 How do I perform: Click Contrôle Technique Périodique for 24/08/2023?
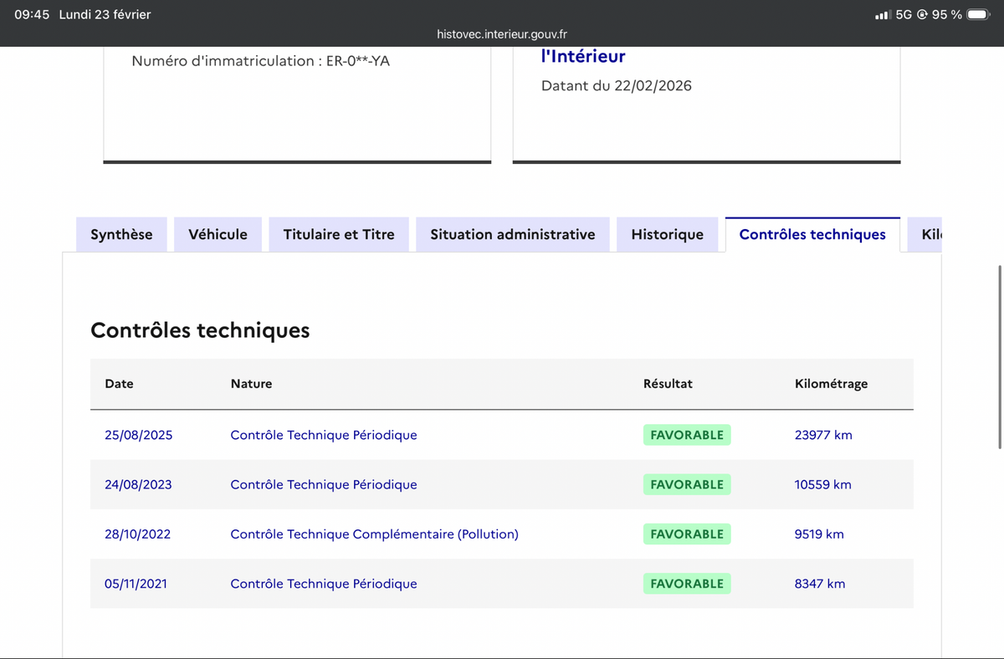324,484
